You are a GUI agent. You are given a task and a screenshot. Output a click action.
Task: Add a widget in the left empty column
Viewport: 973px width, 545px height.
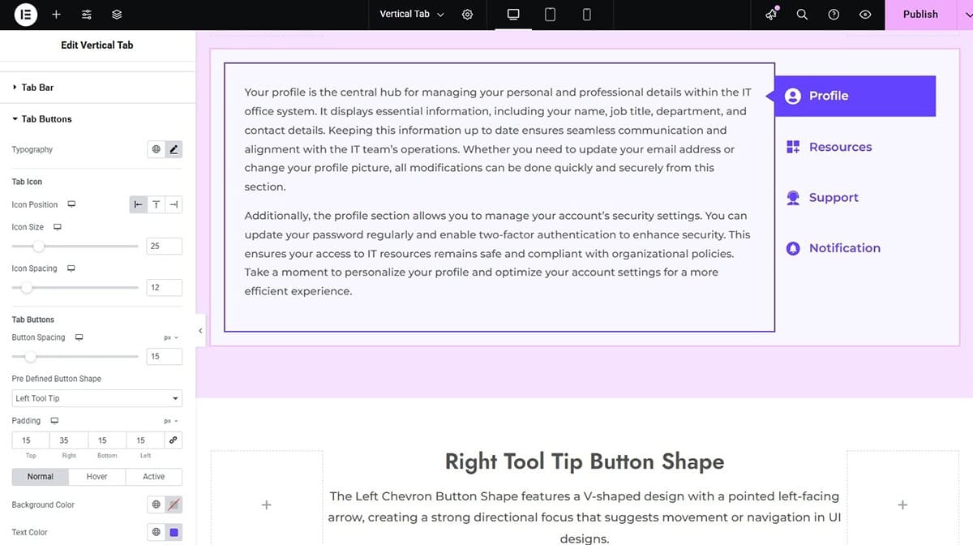(266, 504)
